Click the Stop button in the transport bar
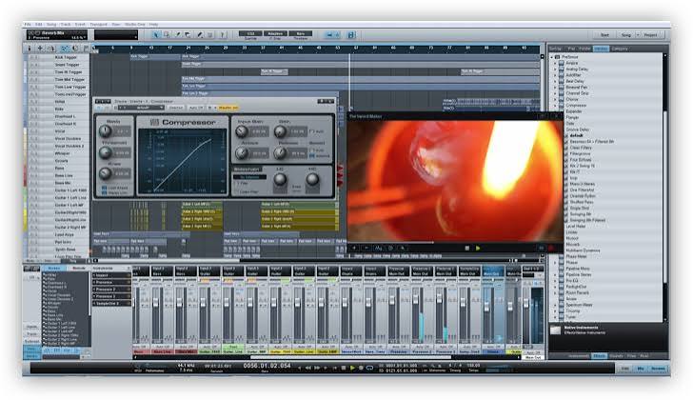Screen dimensions: 693x400 click(344, 368)
